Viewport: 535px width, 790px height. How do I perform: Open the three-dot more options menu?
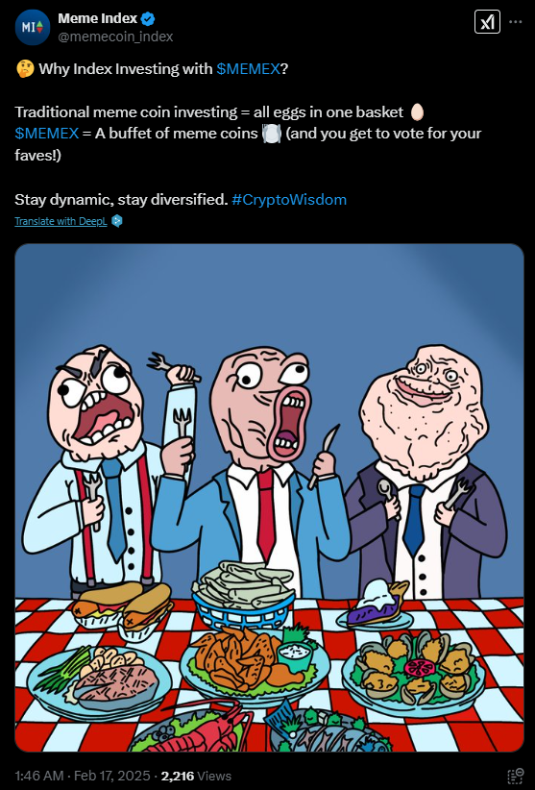coord(516,22)
